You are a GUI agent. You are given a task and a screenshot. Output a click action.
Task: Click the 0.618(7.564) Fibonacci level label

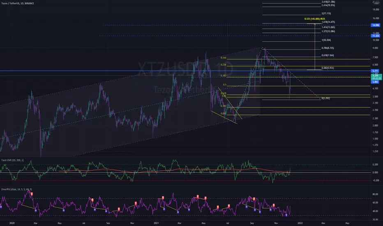click(x=328, y=55)
